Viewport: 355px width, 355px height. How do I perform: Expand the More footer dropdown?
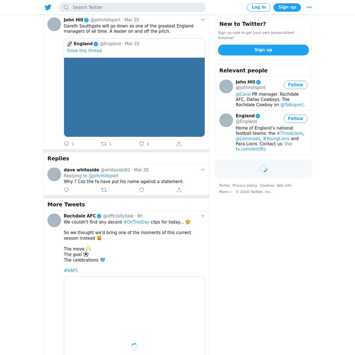coord(225,192)
